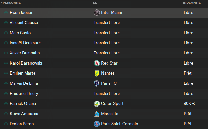The image size is (208, 129).
Task: Select the Karol Baranowski row
Action: tap(104, 63)
